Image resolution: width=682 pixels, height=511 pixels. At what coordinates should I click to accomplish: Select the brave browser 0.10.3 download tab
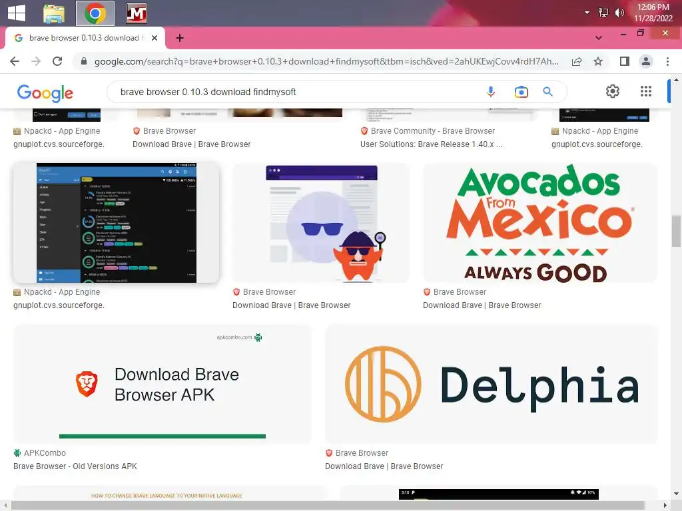click(85, 38)
